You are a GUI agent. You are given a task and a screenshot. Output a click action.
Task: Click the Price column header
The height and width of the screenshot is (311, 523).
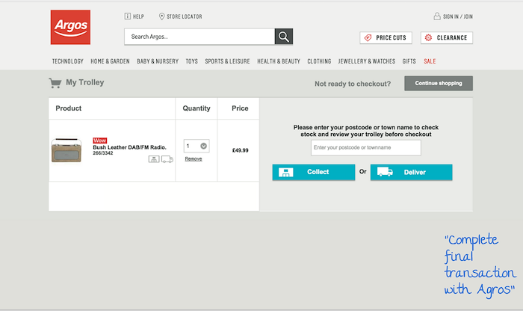pos(240,108)
